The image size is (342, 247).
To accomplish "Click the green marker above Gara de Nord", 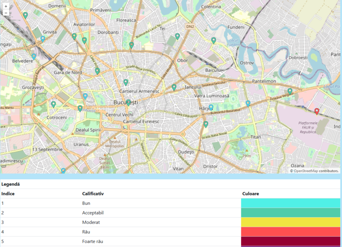I will coord(97,71).
